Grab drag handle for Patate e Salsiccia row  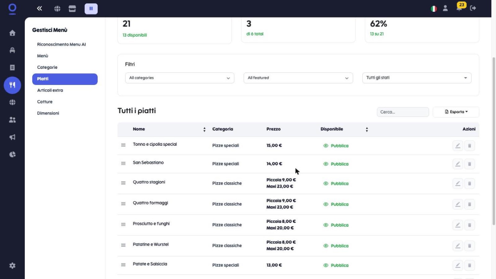click(x=123, y=265)
